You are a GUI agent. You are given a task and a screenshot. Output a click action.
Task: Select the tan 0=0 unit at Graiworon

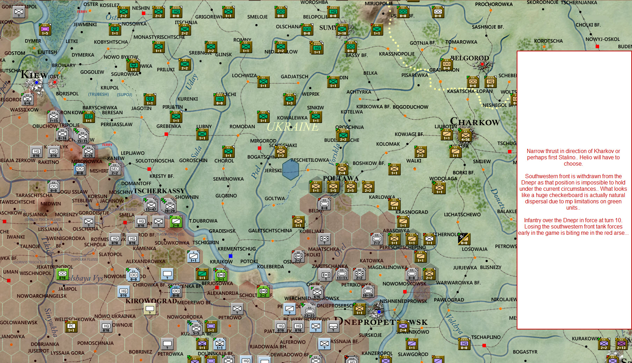tap(446, 64)
